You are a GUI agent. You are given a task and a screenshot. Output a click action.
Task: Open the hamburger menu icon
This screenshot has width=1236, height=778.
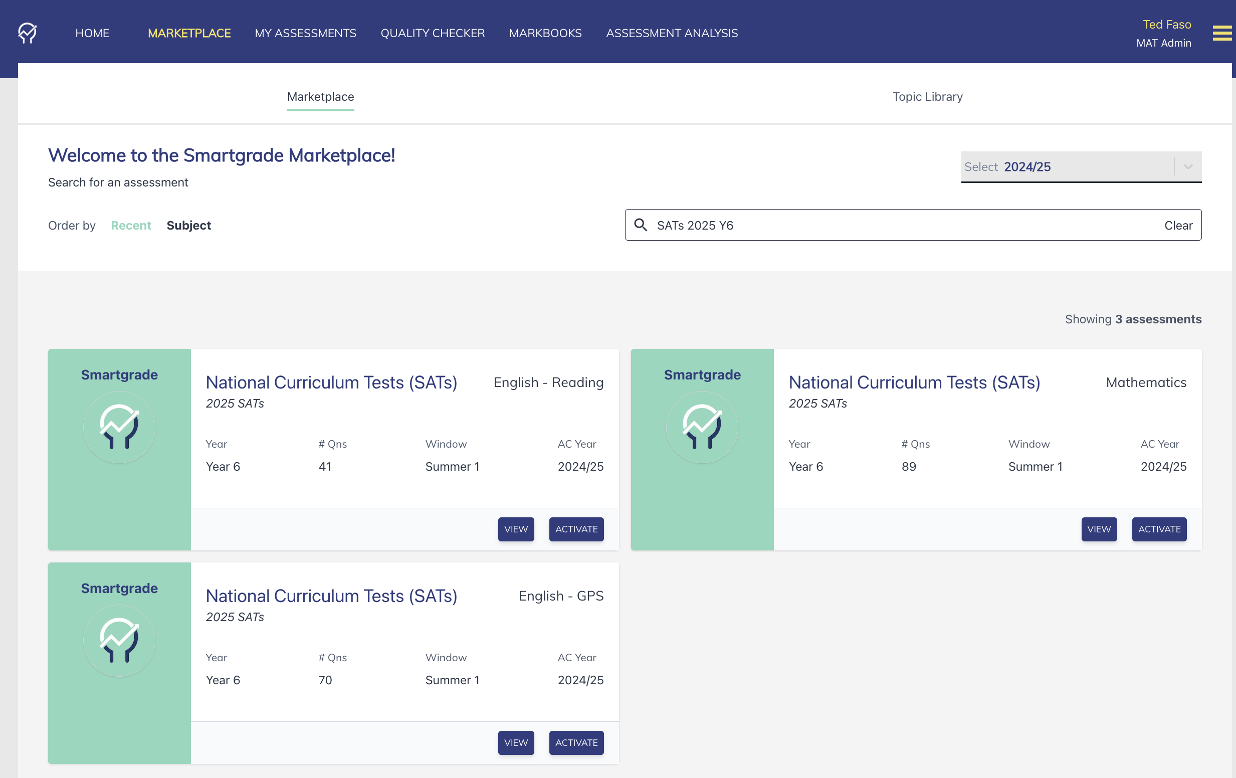(1221, 33)
